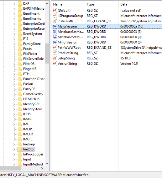The width and height of the screenshot is (162, 178).
Task: Select the IMEKR tree key
Action: (x=28, y=134)
